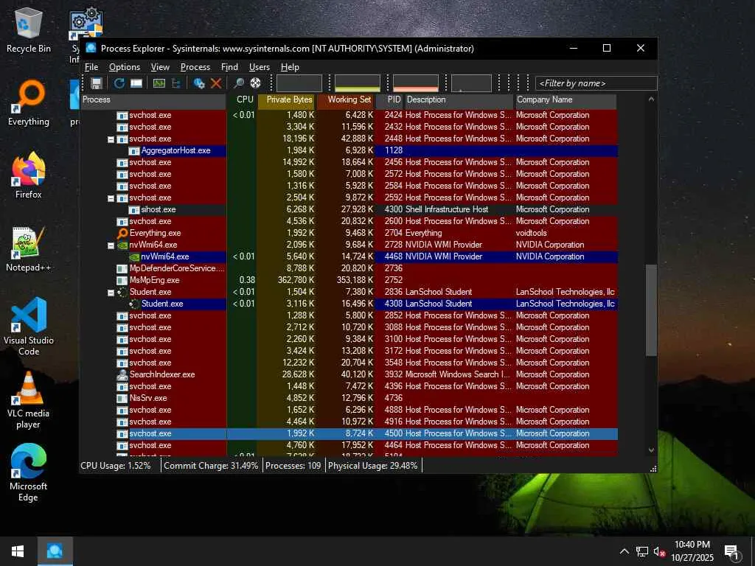Viewport: 755px width, 566px height.
Task: Open the Process menu
Action: pos(195,67)
